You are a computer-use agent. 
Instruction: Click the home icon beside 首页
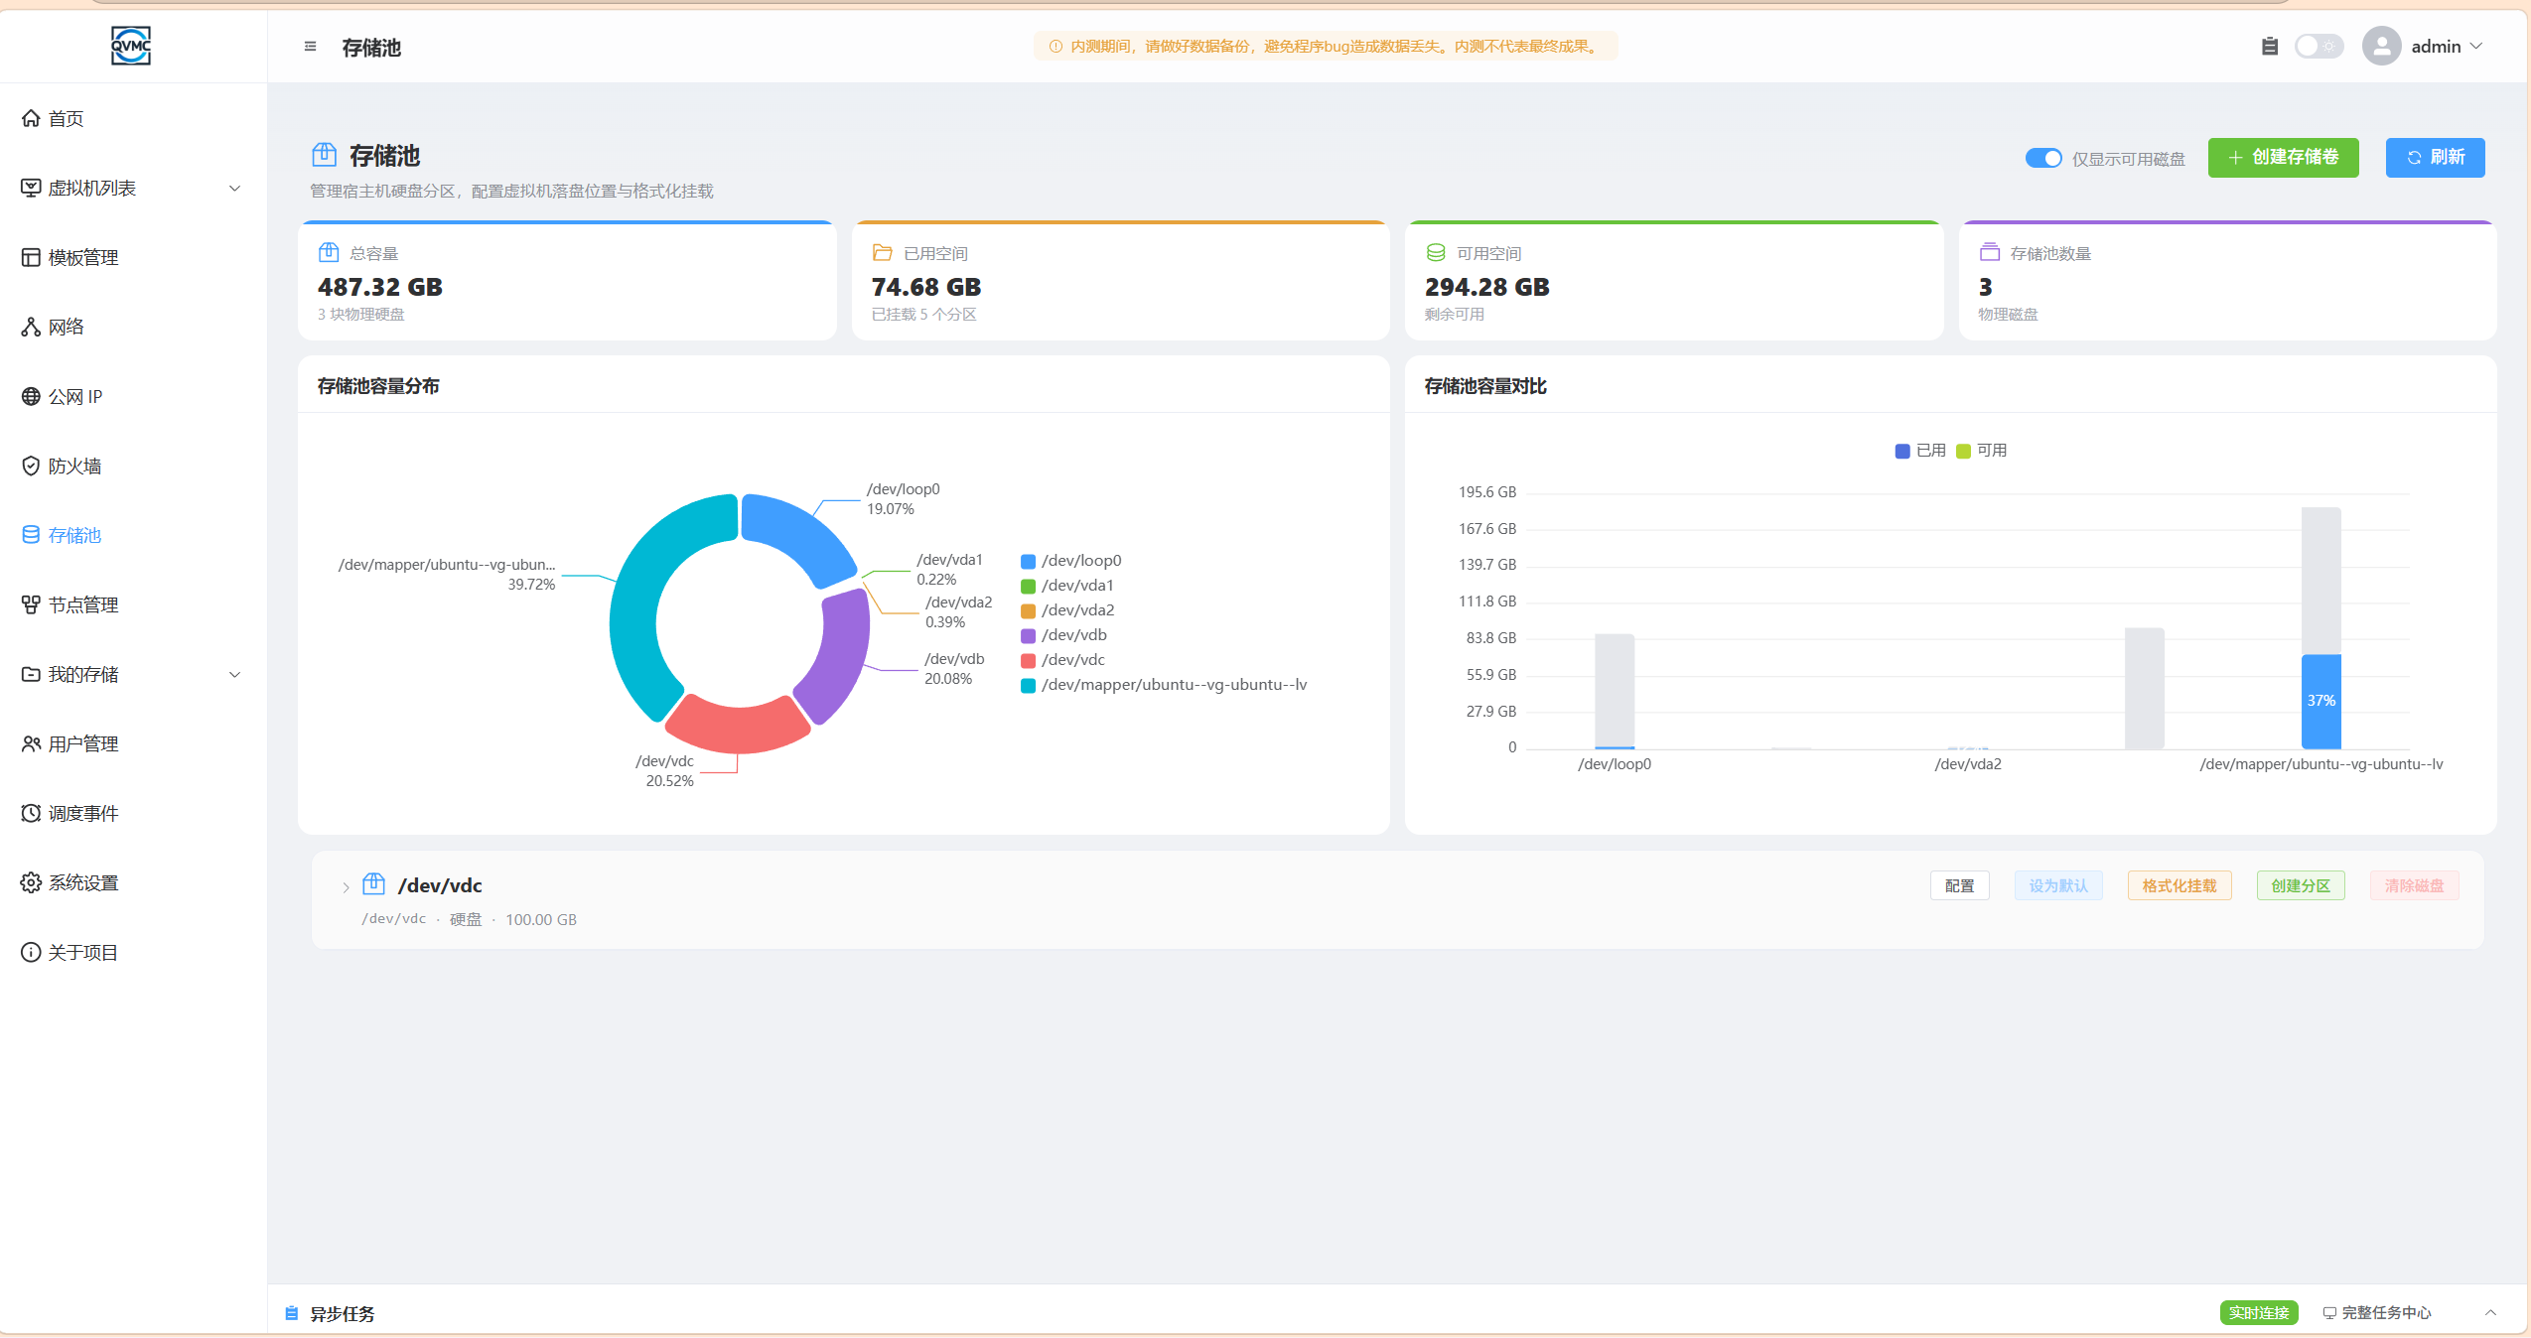[31, 118]
